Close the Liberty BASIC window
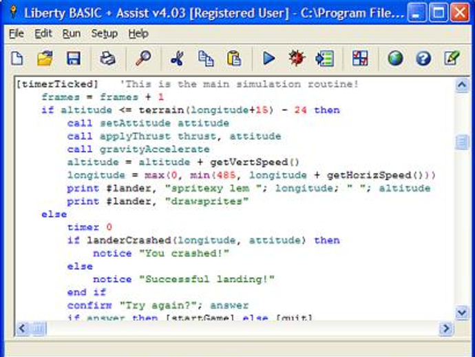The image size is (475, 357). pos(460,12)
